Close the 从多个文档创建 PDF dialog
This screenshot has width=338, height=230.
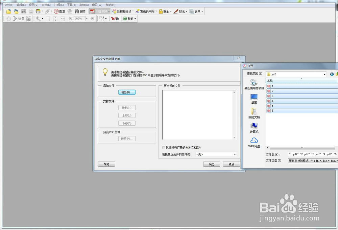pos(239,58)
